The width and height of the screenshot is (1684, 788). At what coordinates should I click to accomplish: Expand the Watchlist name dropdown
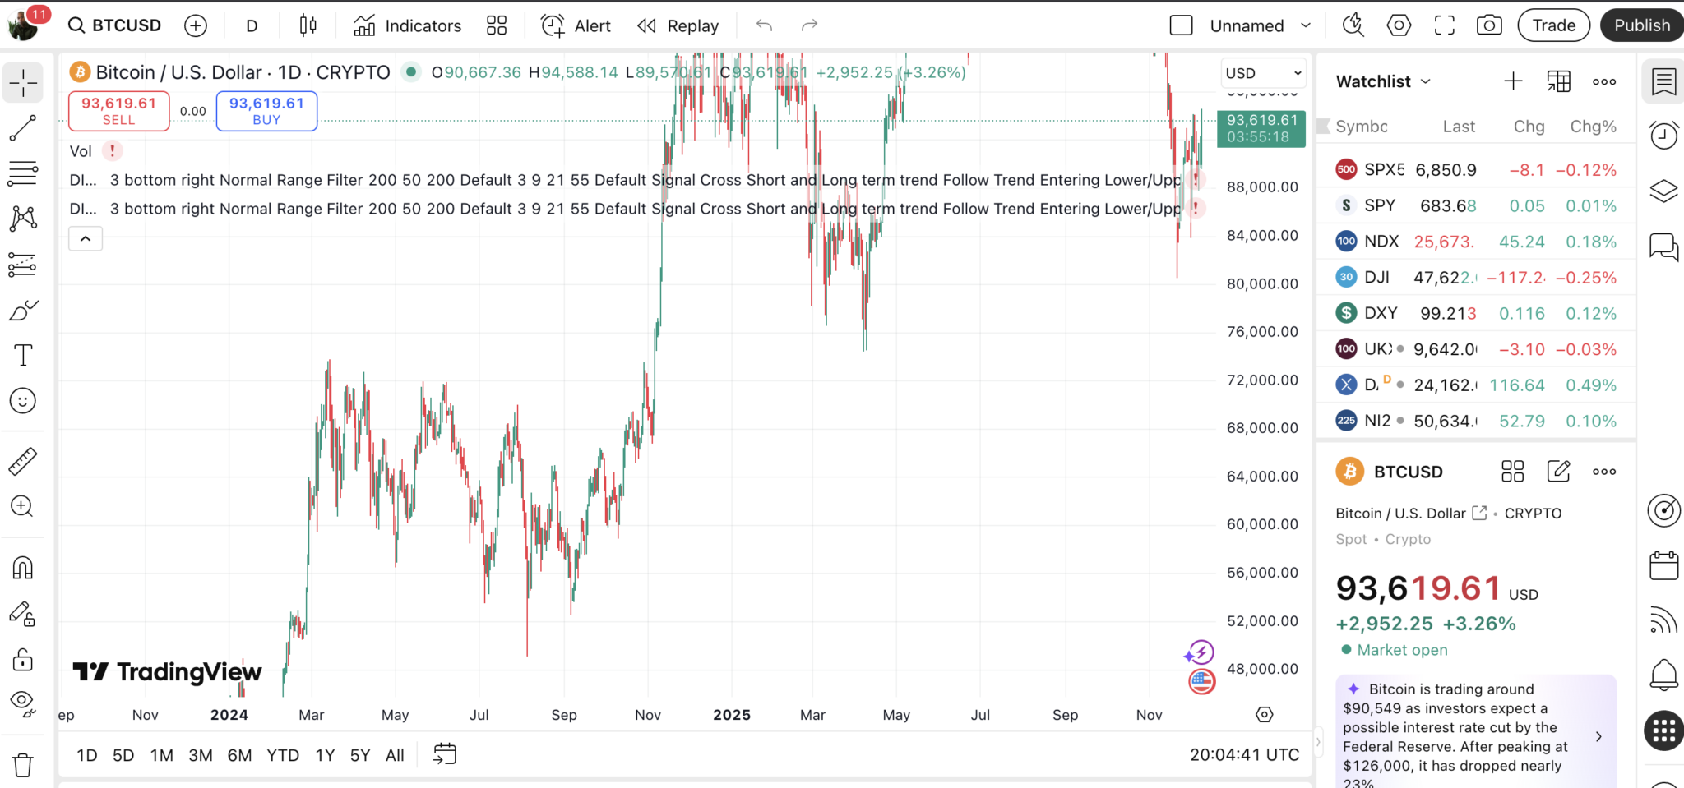(1384, 81)
